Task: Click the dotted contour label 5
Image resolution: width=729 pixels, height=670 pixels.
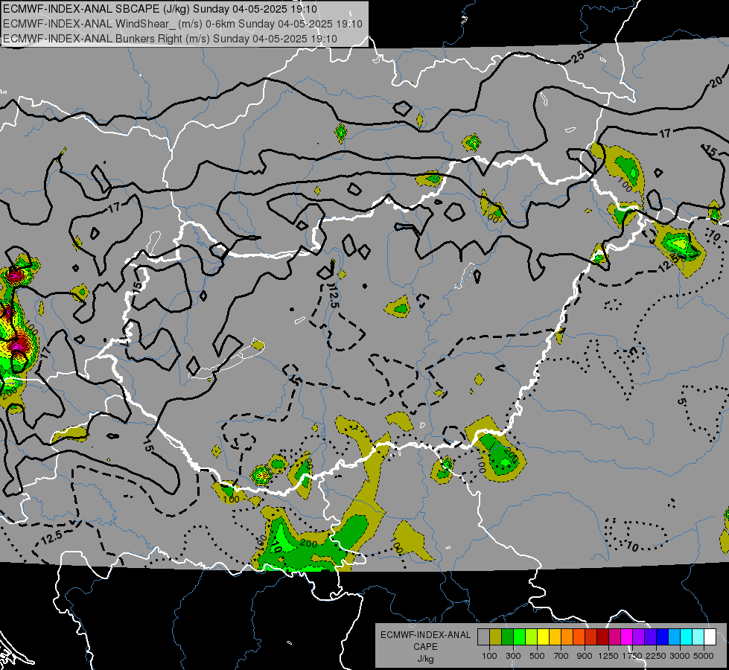Action: pyautogui.click(x=681, y=402)
